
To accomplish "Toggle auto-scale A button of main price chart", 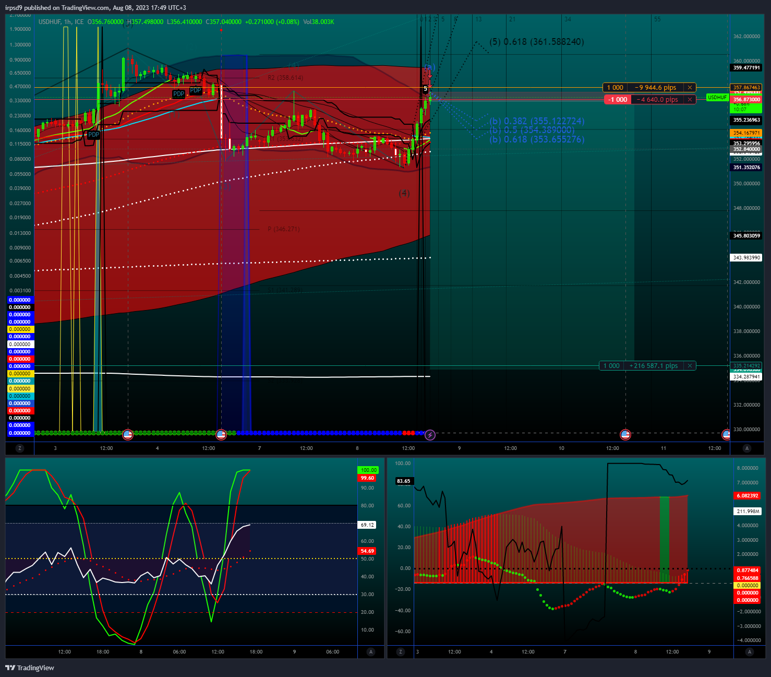I will click(x=747, y=448).
